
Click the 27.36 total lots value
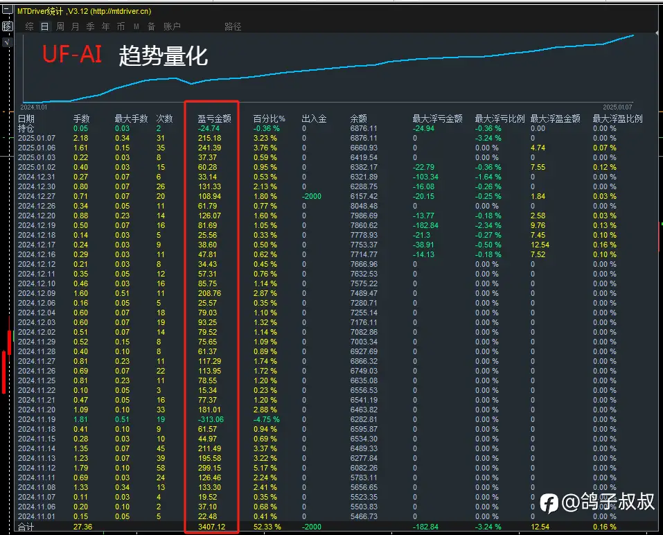pyautogui.click(x=82, y=527)
